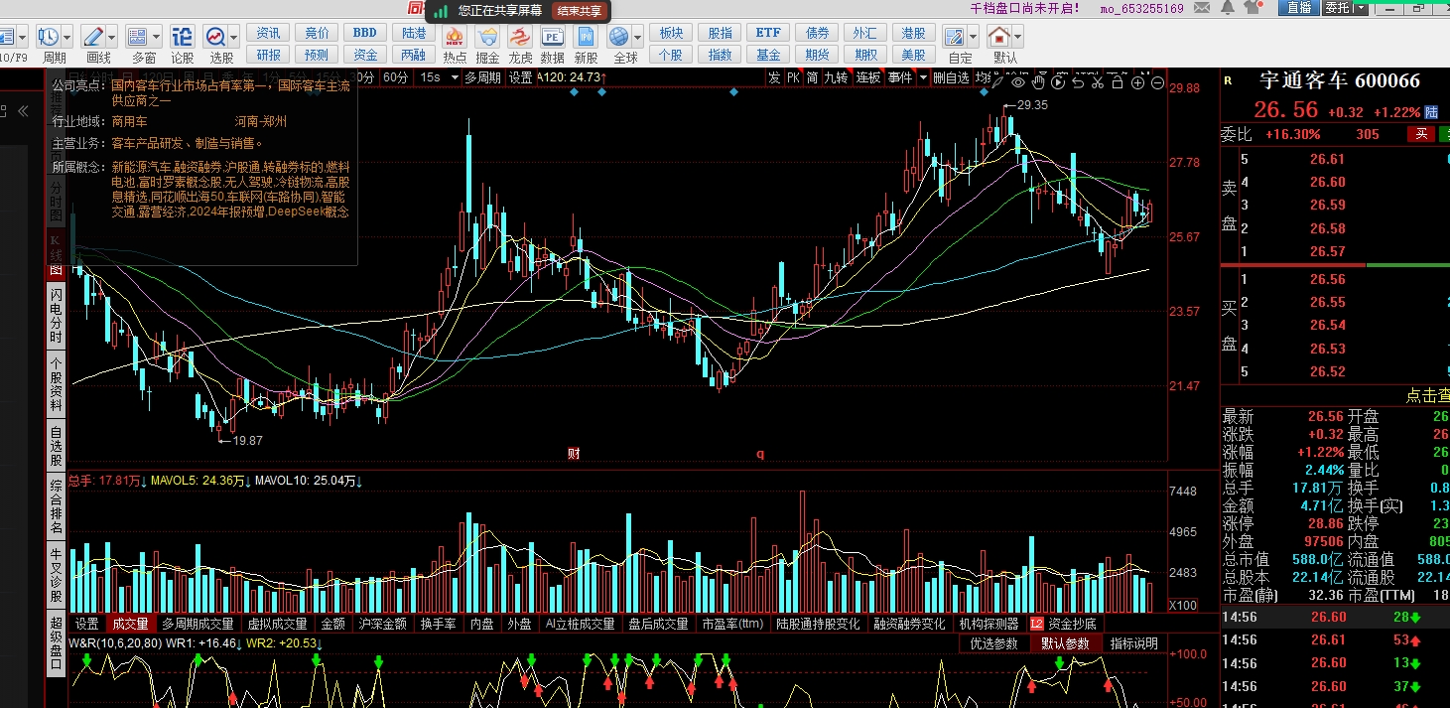Select the 60分 period tab
Image resolution: width=1450 pixels, height=708 pixels.
coord(396,77)
